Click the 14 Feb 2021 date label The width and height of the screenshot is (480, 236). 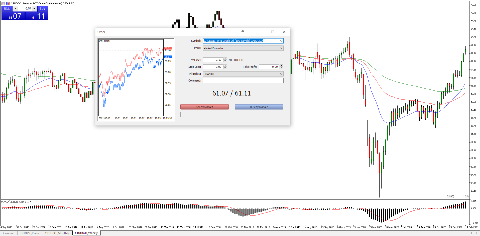(472, 227)
